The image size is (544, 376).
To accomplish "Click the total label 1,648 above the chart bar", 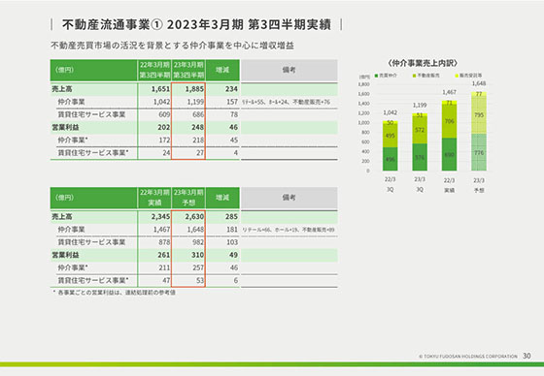I will click(479, 83).
